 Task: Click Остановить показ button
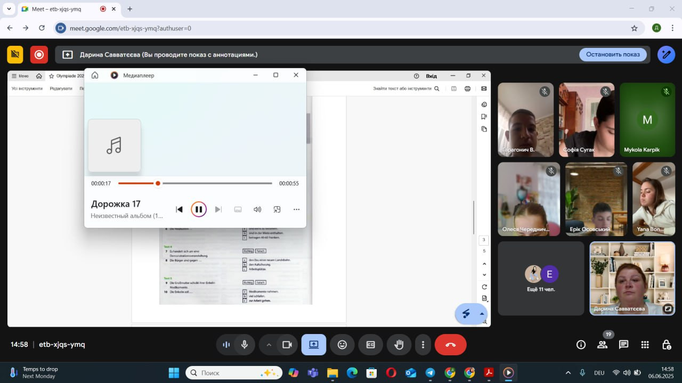[x=613, y=54]
